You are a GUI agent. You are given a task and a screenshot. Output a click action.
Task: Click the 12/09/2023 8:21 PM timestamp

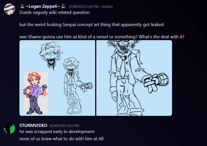tap(64, 126)
